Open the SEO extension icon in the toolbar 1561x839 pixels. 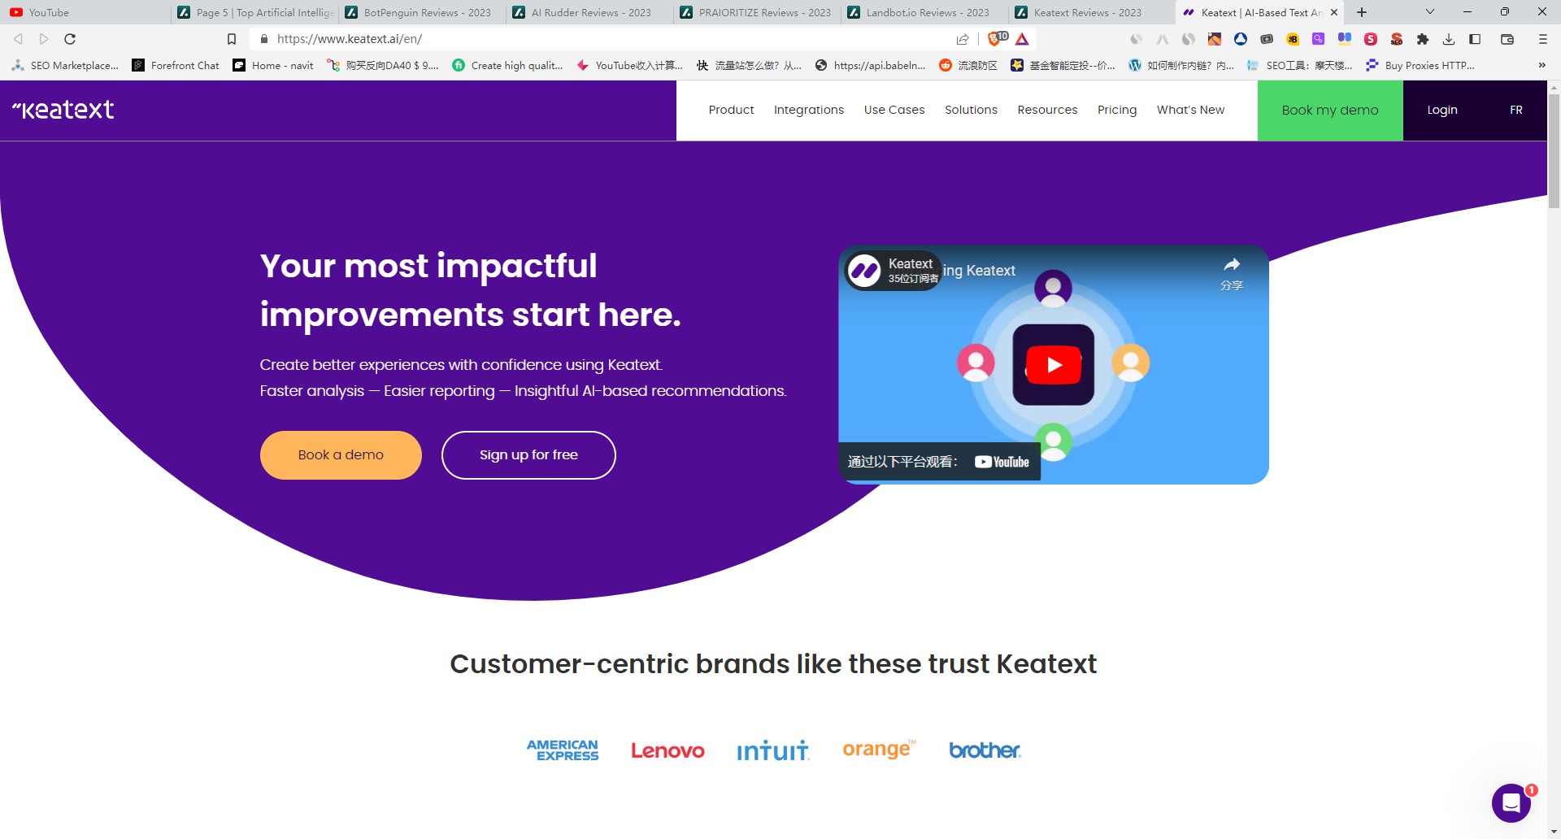[1397, 39]
